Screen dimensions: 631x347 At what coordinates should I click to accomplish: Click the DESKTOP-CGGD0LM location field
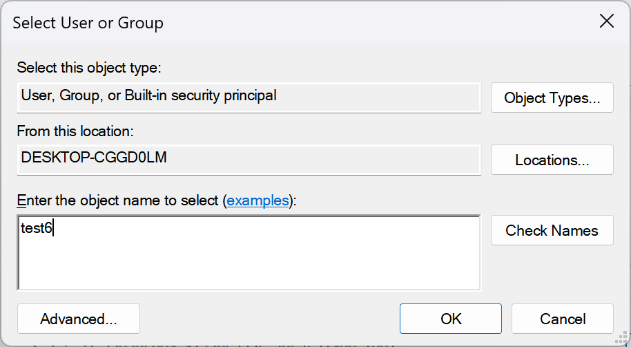[x=94, y=158]
